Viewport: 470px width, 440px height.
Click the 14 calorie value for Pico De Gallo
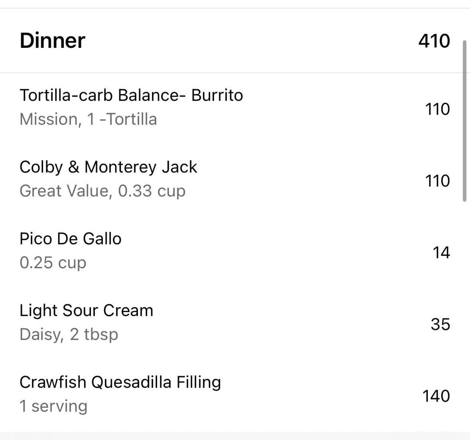(441, 252)
